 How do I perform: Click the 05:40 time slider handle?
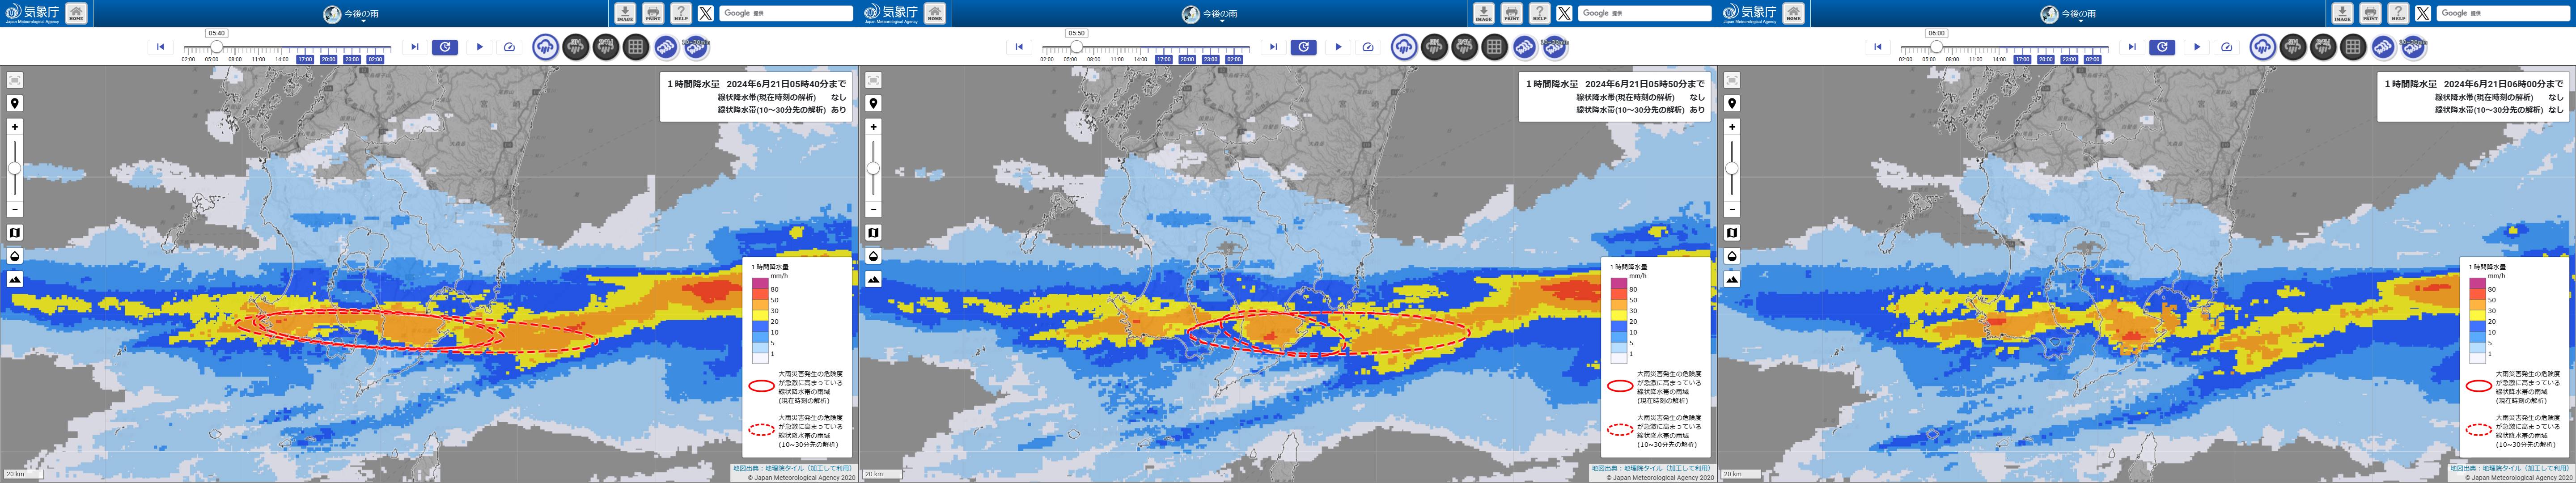tap(216, 47)
